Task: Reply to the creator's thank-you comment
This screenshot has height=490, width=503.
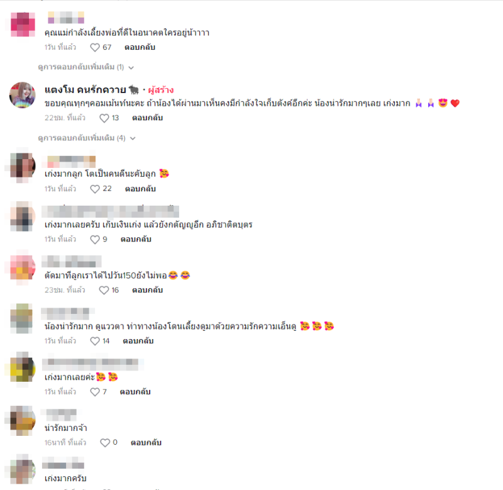Action: [148, 118]
